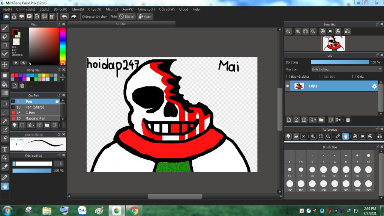The image size is (384, 216).
Task: Open the Cloud menu
Action: (x=184, y=9)
